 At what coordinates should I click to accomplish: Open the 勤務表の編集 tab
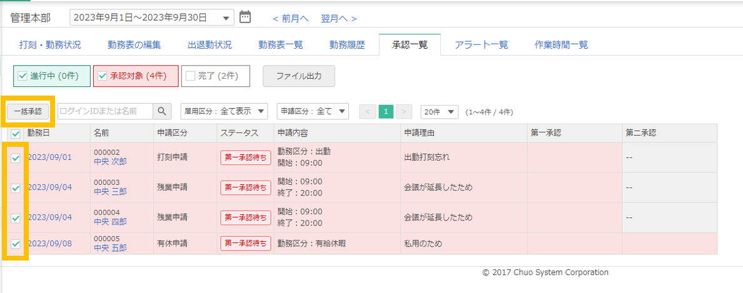(x=134, y=45)
